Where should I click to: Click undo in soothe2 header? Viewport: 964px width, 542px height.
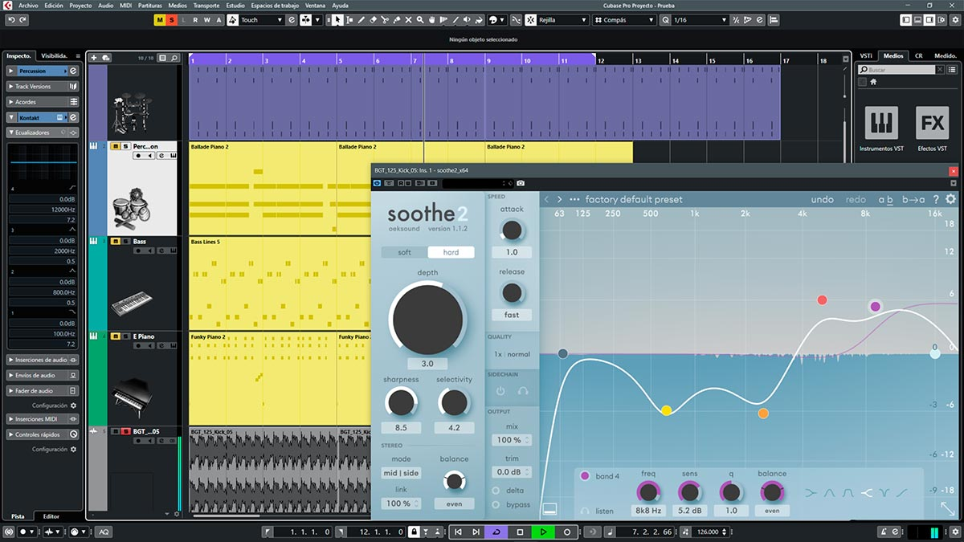click(x=822, y=199)
